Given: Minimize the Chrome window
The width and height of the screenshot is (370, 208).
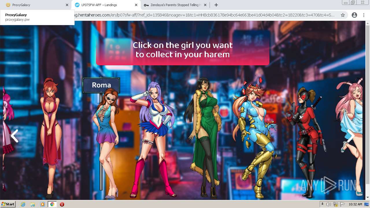Looking at the screenshot, I should pyautogui.click(x=345, y=3).
